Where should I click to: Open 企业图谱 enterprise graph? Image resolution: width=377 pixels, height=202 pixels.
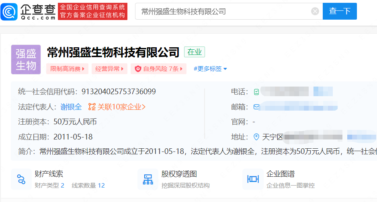281,174
